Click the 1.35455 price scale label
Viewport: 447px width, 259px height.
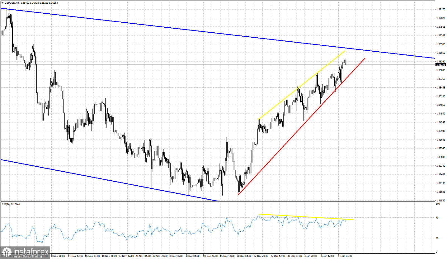pos(441,88)
